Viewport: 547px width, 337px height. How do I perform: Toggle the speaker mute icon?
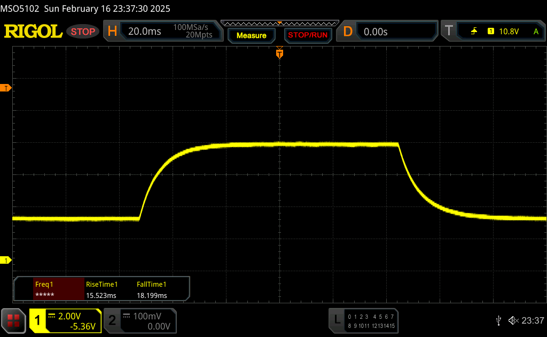[513, 320]
